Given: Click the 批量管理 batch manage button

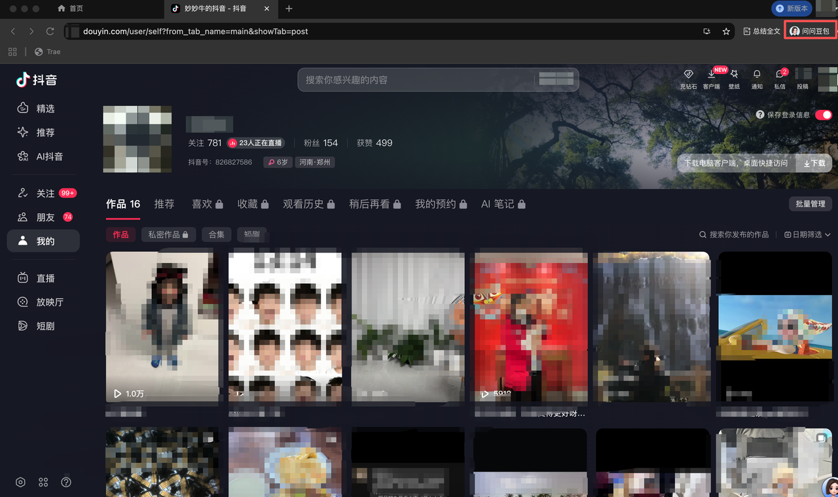Looking at the screenshot, I should point(810,204).
